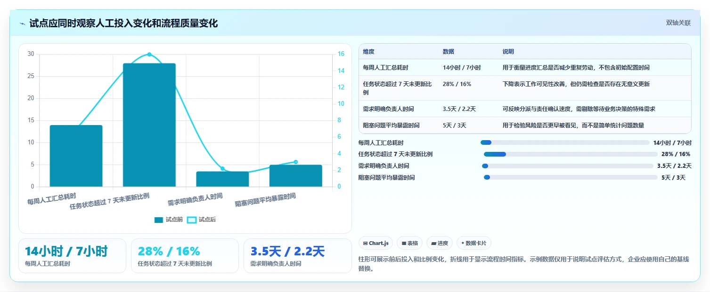Click table row label 阻塞问题平均暴露时间
710x292 pixels.
pyautogui.click(x=392, y=126)
